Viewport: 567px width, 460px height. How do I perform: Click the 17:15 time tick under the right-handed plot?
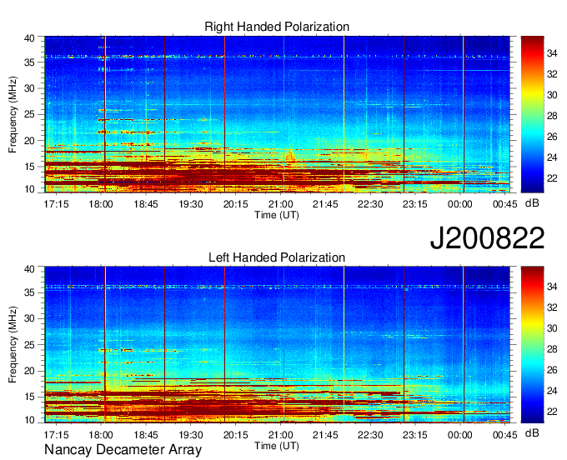click(x=56, y=204)
